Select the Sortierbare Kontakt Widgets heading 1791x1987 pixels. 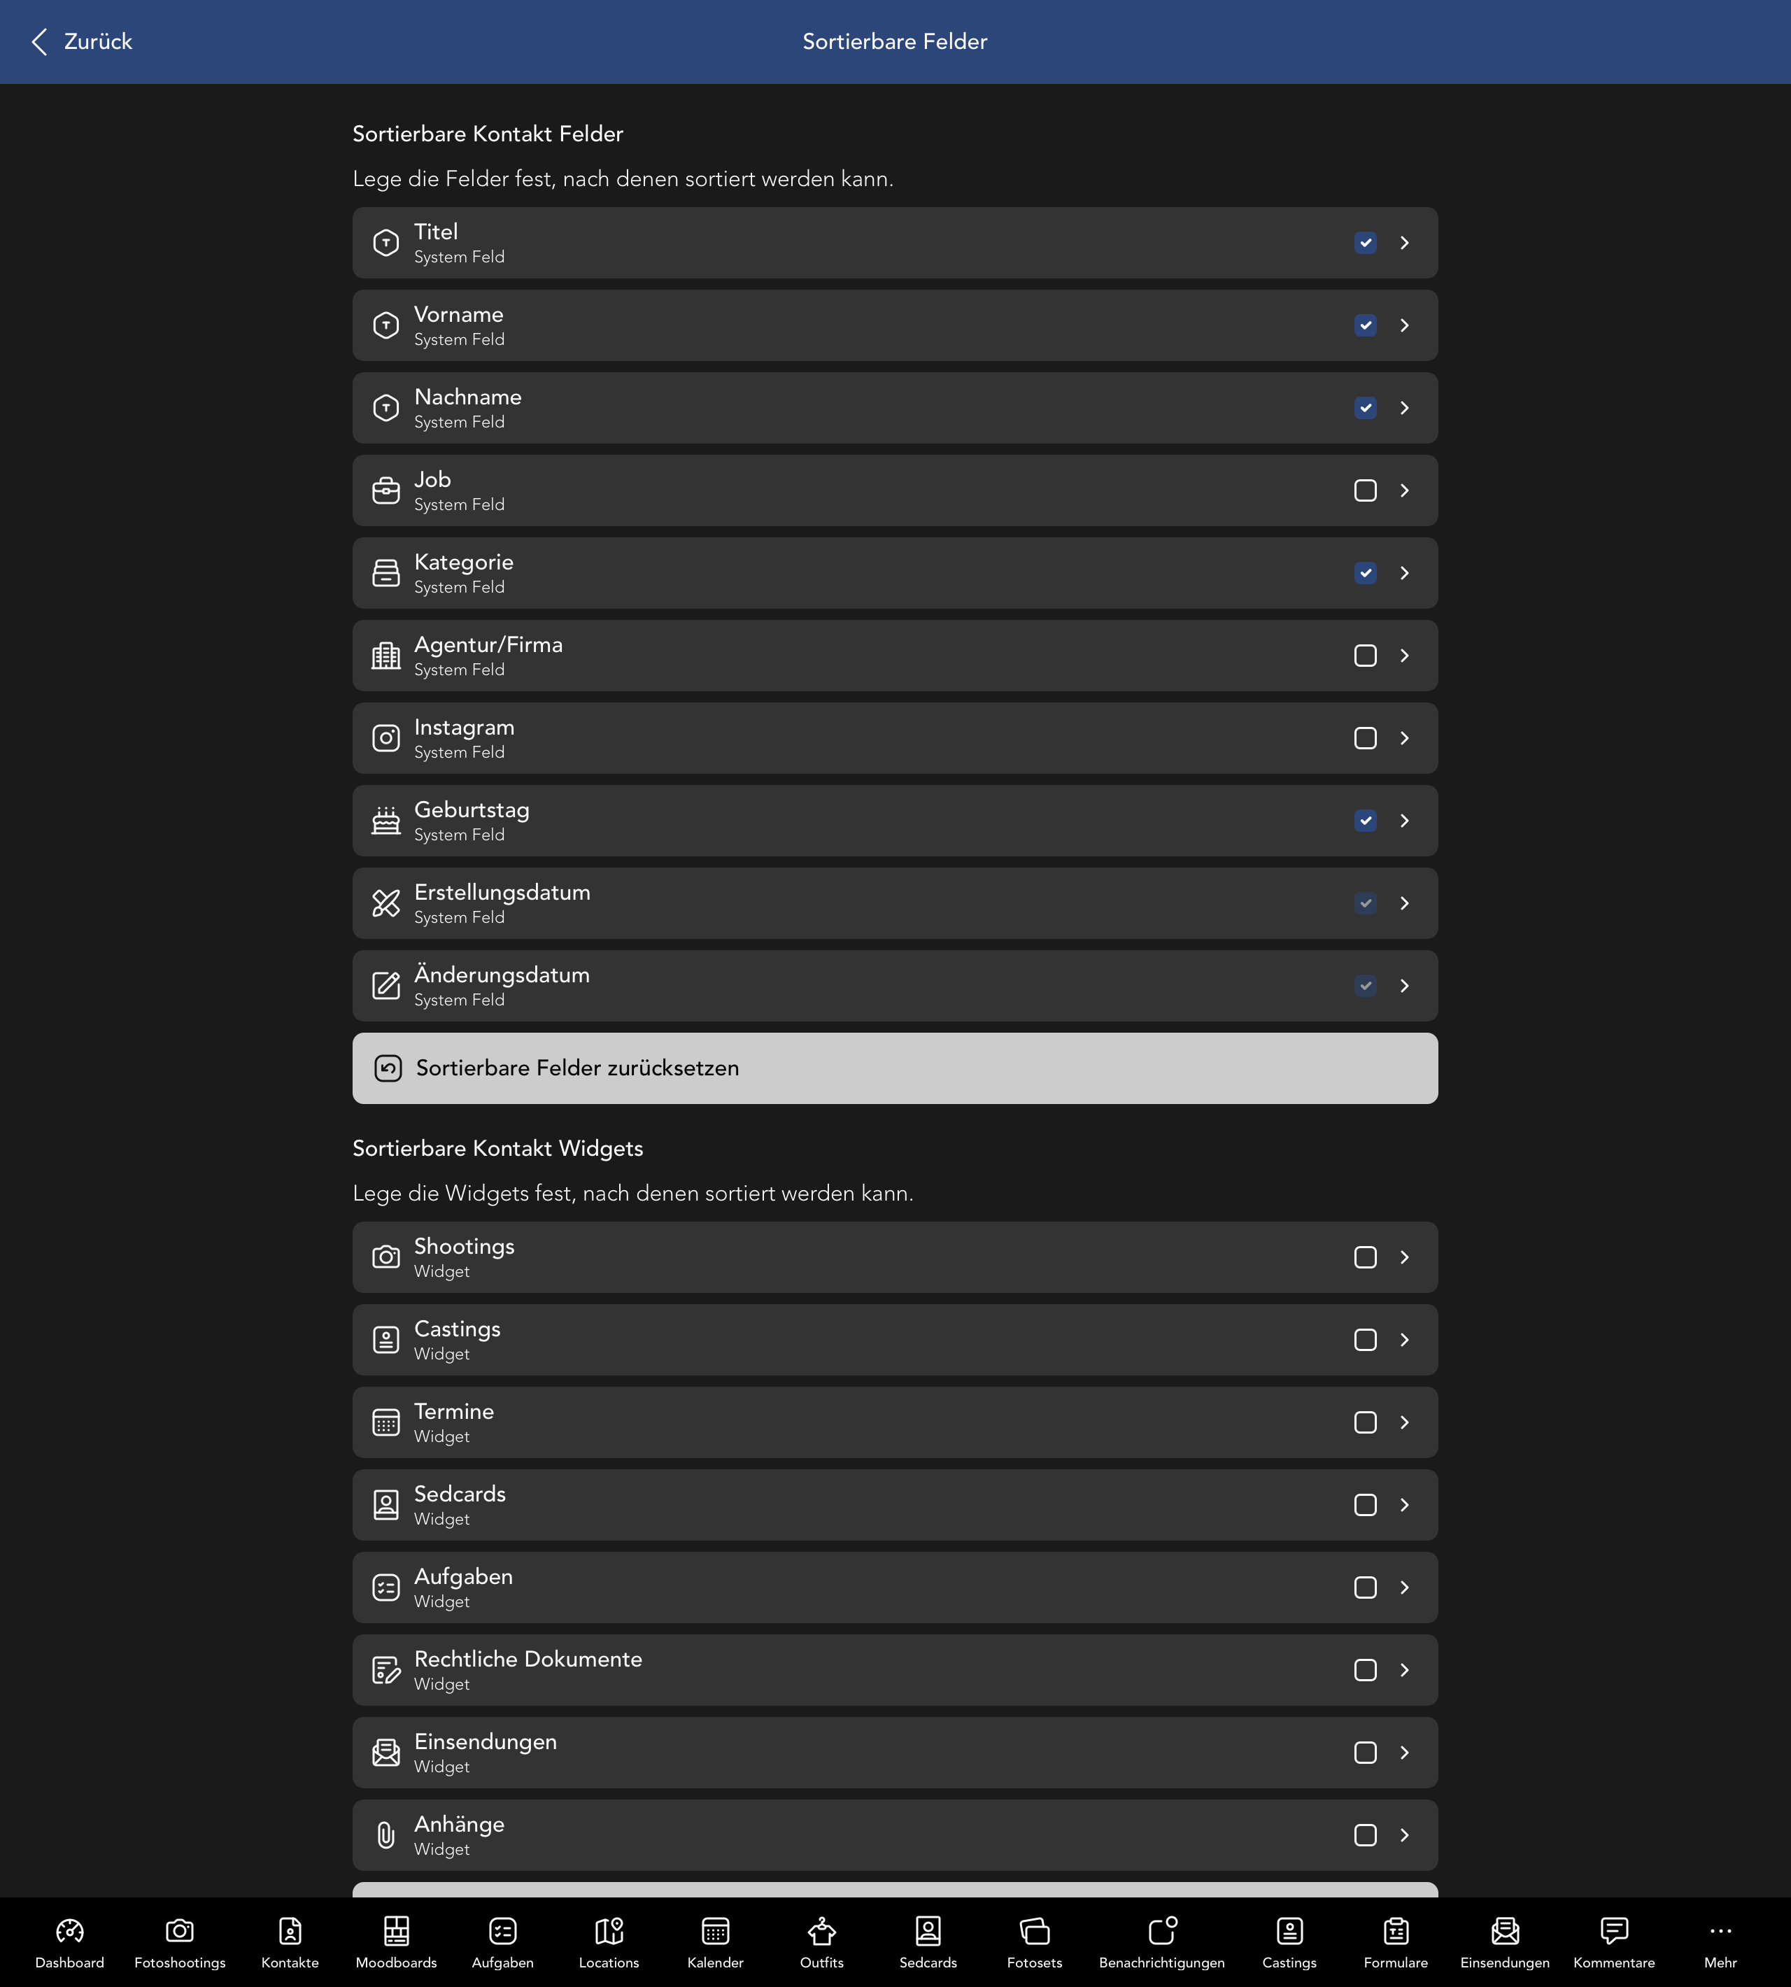[498, 1149]
